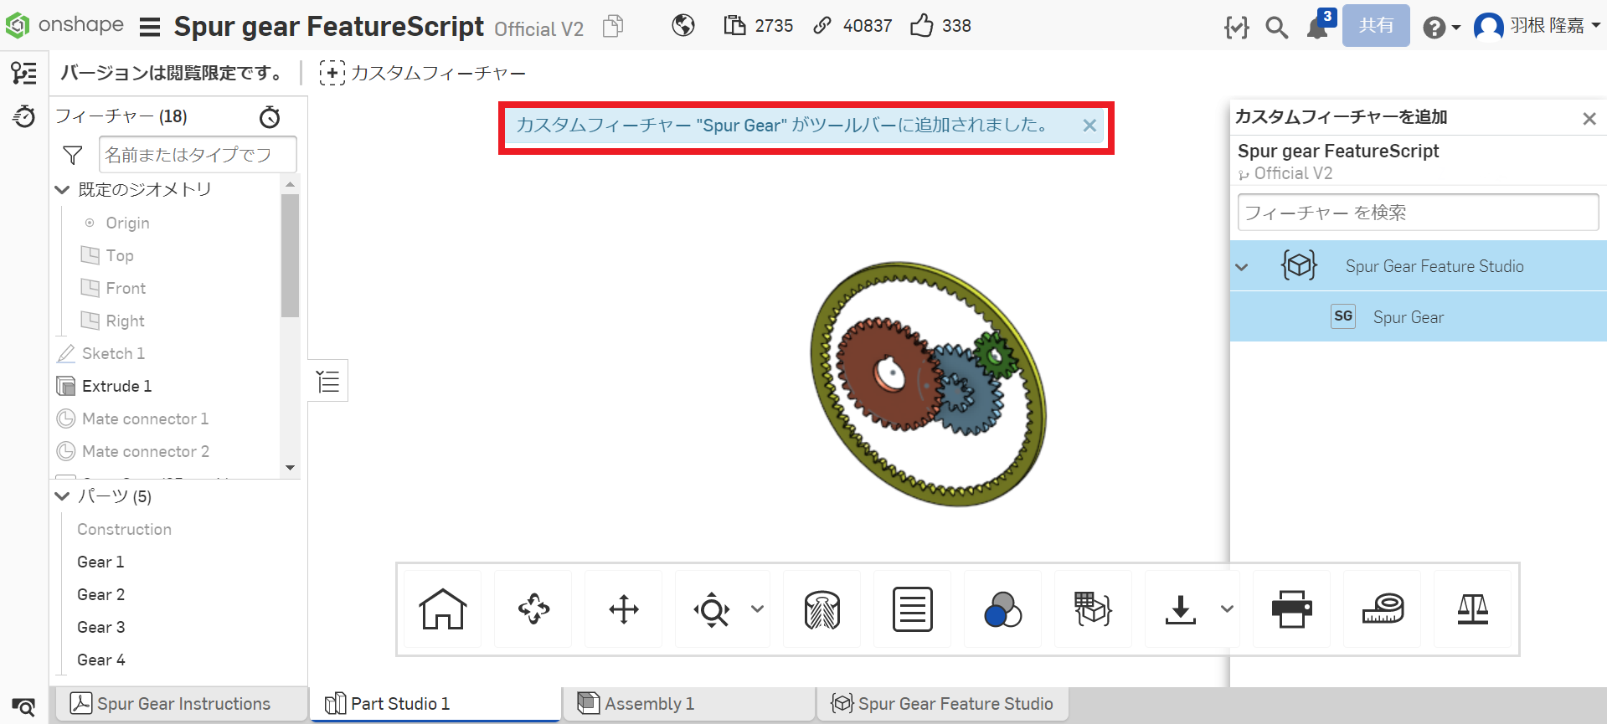
Task: Toggle the feature list collapse handle
Action: point(328,381)
